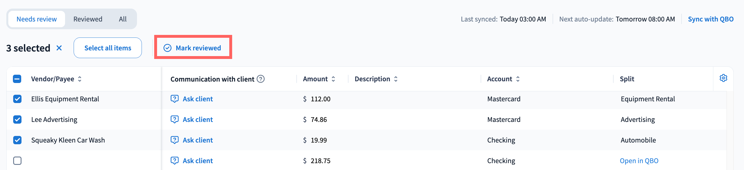744x170 pixels.
Task: Sort by the Amount column arrows
Action: click(333, 79)
